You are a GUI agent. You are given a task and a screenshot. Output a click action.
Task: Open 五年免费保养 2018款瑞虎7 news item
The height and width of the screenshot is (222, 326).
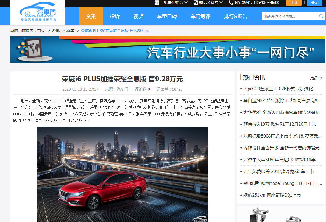point(278,172)
